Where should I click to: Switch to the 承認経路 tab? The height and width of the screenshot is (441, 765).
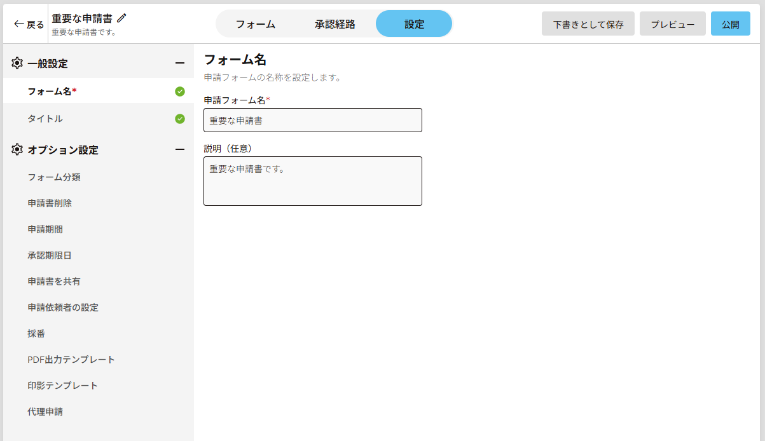tap(335, 24)
